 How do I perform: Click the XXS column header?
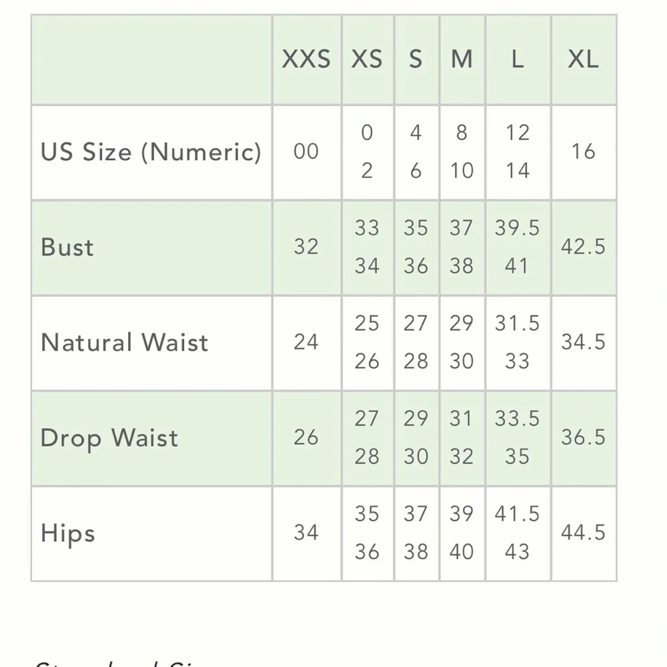coord(306,59)
